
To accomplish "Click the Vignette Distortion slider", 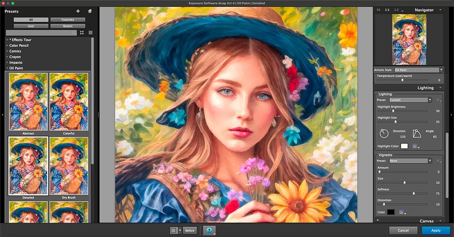I will tap(402, 204).
